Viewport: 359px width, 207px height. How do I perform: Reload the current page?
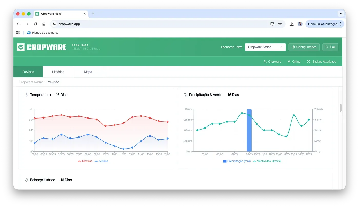coord(35,24)
